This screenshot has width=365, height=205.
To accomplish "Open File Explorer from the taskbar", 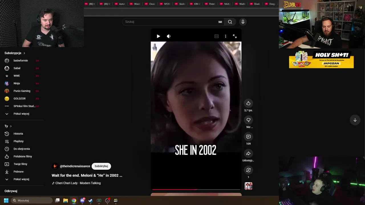I will 65,200.
